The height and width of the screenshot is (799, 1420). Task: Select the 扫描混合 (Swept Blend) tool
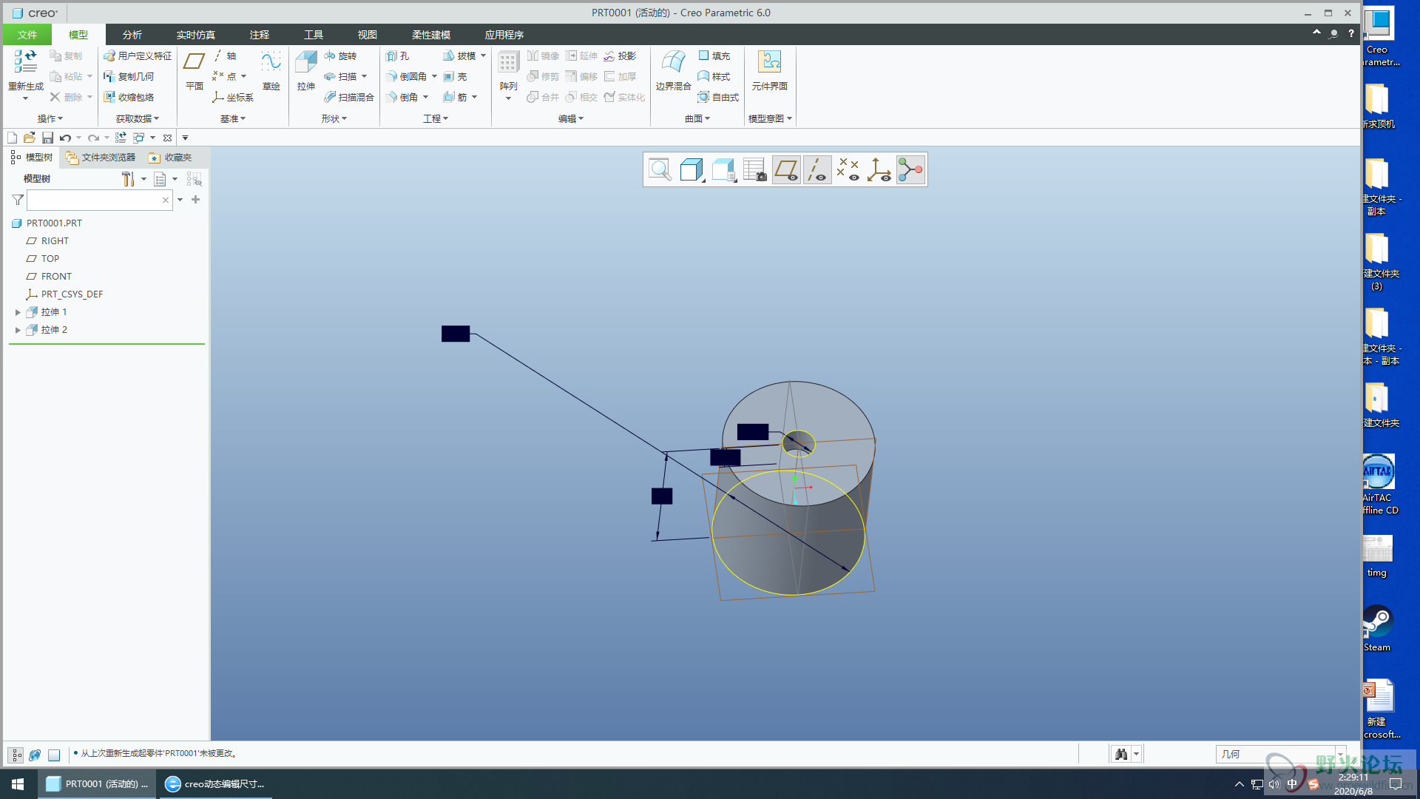349,97
